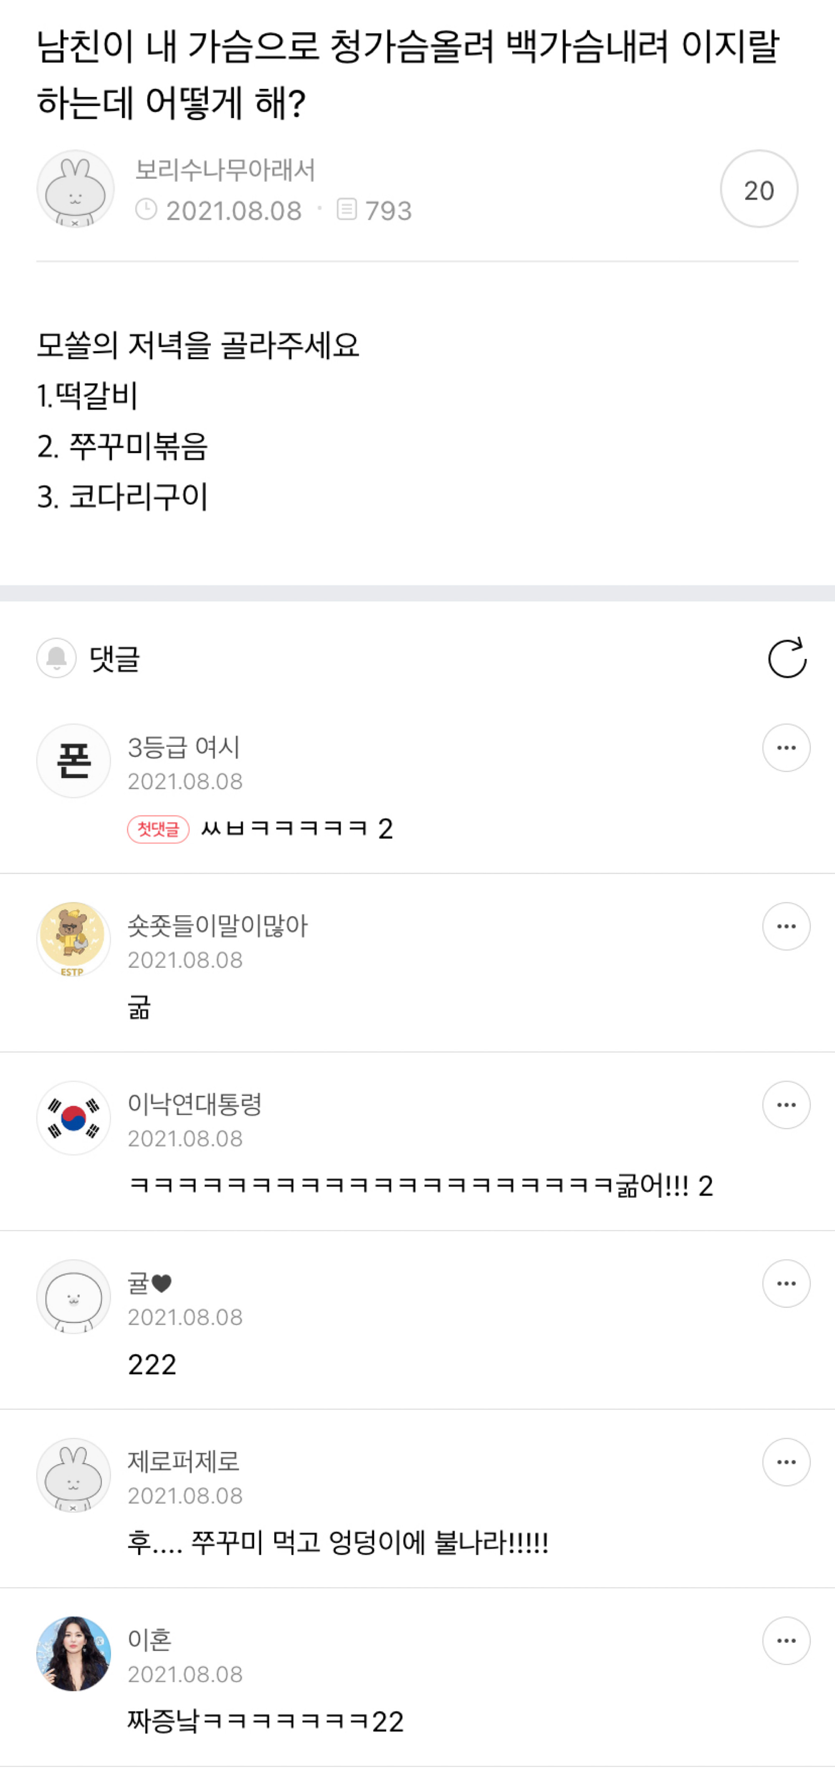Screen dimensions: 835x1781
Task: Open more options for 제로퍼제로 comment
Action: pos(786,1462)
